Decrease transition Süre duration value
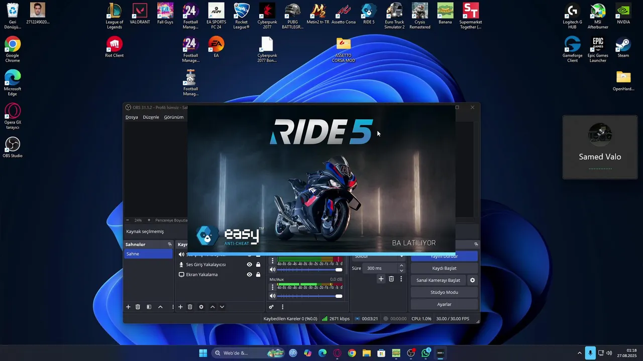643x361 pixels. tap(401, 271)
